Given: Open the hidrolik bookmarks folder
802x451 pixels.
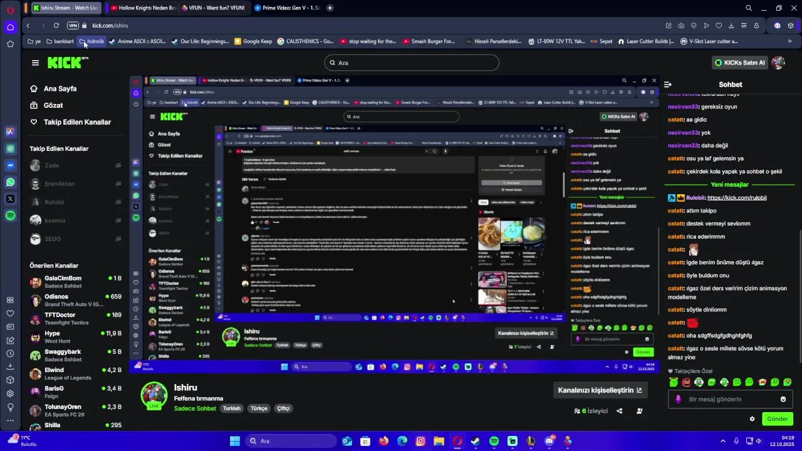Looking at the screenshot, I should pos(92,41).
